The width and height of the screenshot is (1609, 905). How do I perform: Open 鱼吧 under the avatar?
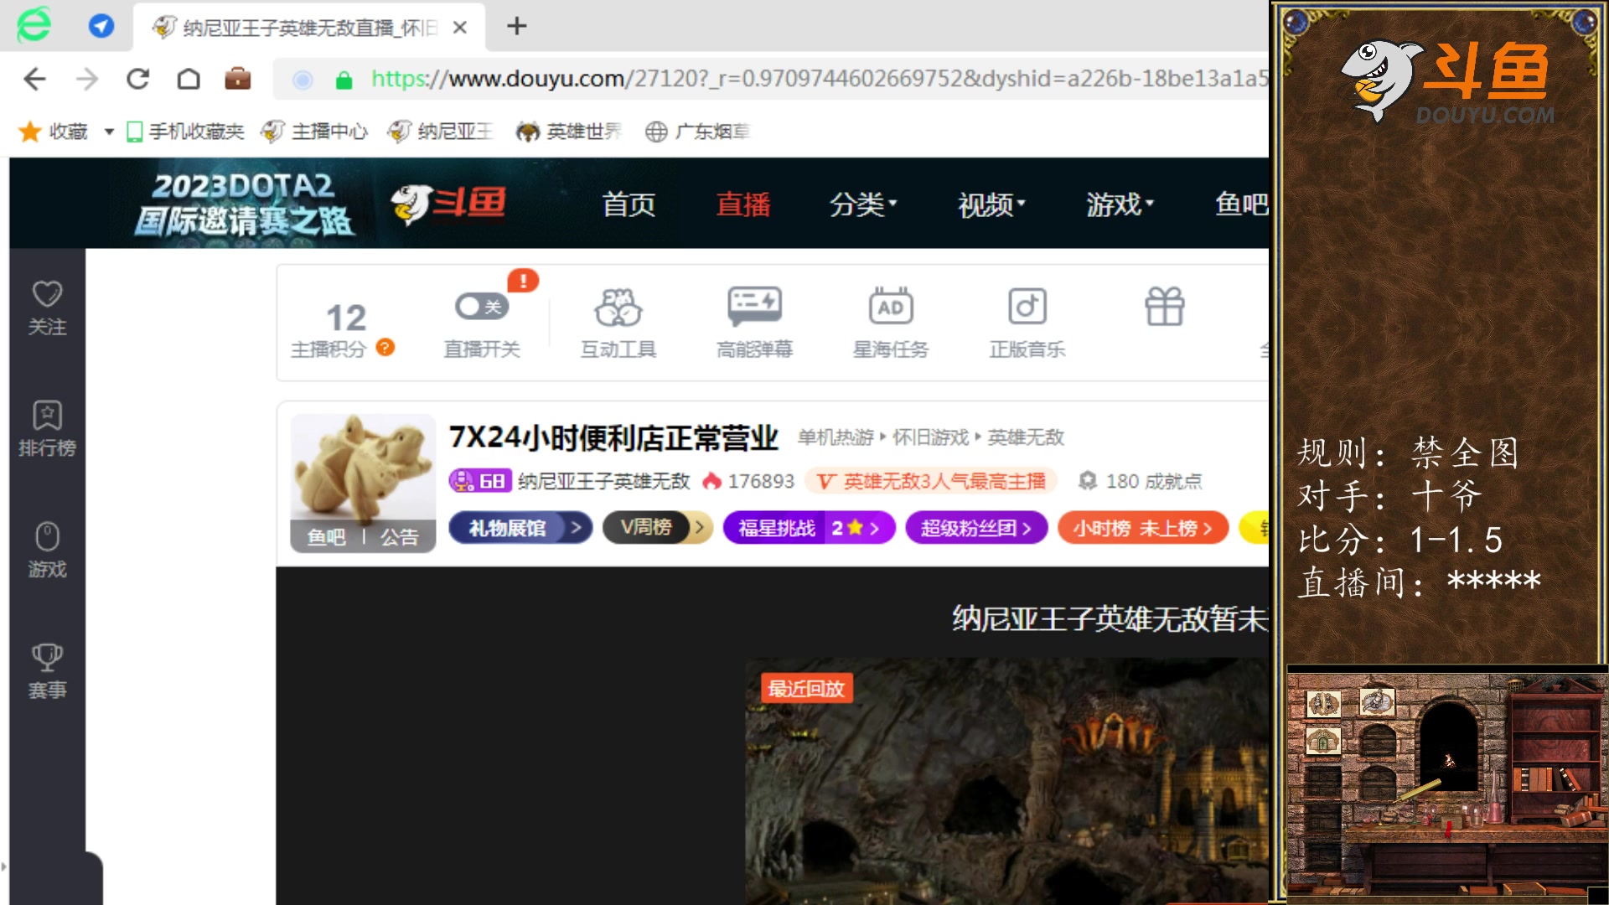(x=327, y=537)
